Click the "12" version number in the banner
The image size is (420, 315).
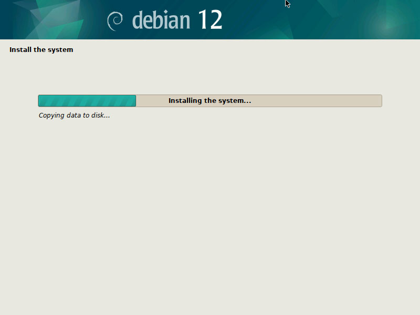click(210, 20)
